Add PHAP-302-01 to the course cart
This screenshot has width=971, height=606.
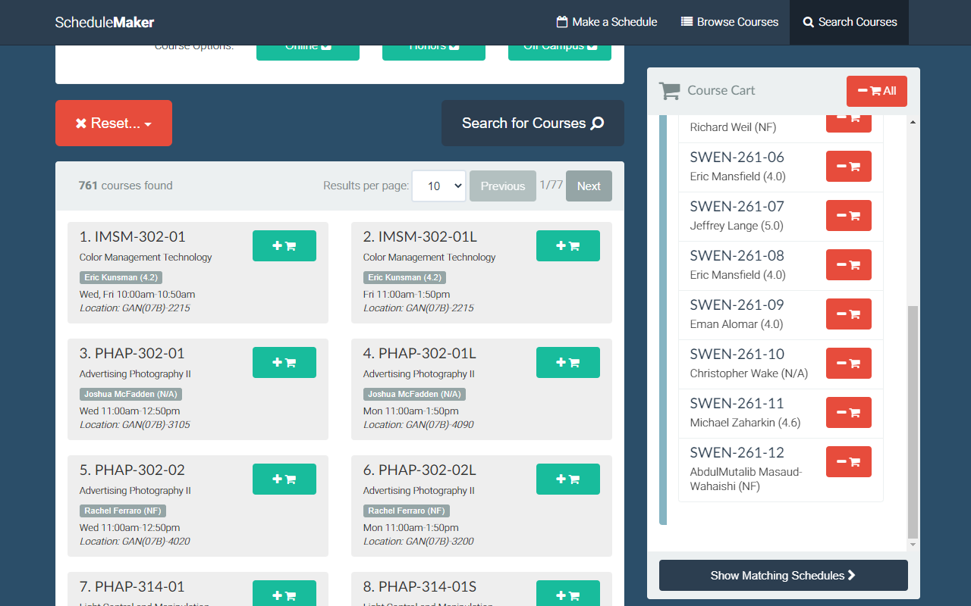(x=284, y=362)
